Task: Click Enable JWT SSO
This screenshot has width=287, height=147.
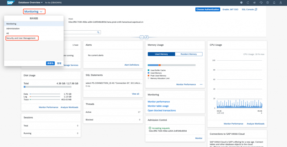Action: coord(230,9)
